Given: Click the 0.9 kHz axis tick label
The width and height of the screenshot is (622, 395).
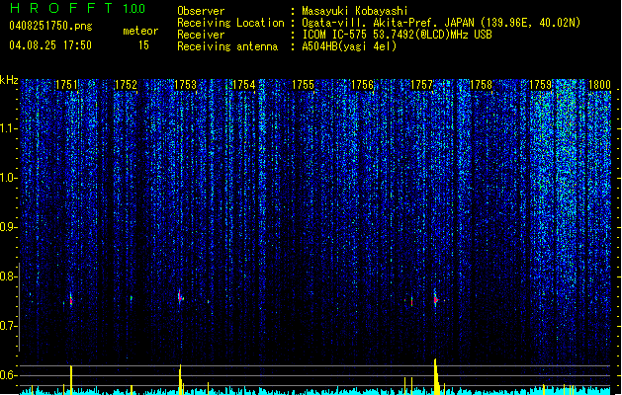Looking at the screenshot, I should click(x=8, y=227).
